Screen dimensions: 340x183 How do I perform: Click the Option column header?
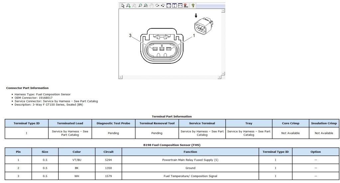[x=316, y=152]
